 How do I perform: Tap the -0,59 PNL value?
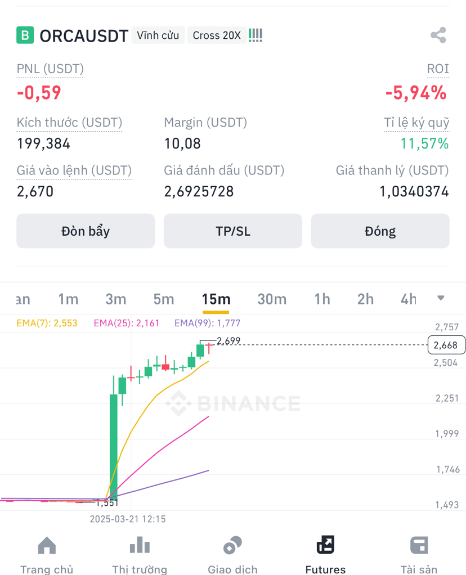click(39, 92)
